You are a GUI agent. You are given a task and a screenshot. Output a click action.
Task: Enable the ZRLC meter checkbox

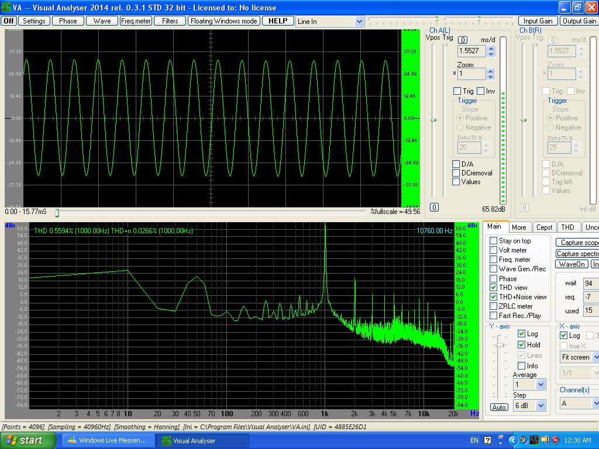493,306
